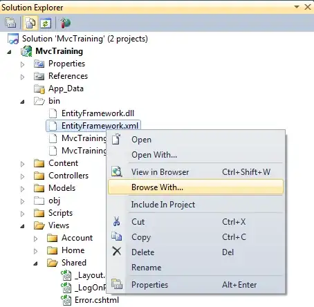Choose Browse With... from context menu
The image size is (314, 307).
[x=196, y=187]
